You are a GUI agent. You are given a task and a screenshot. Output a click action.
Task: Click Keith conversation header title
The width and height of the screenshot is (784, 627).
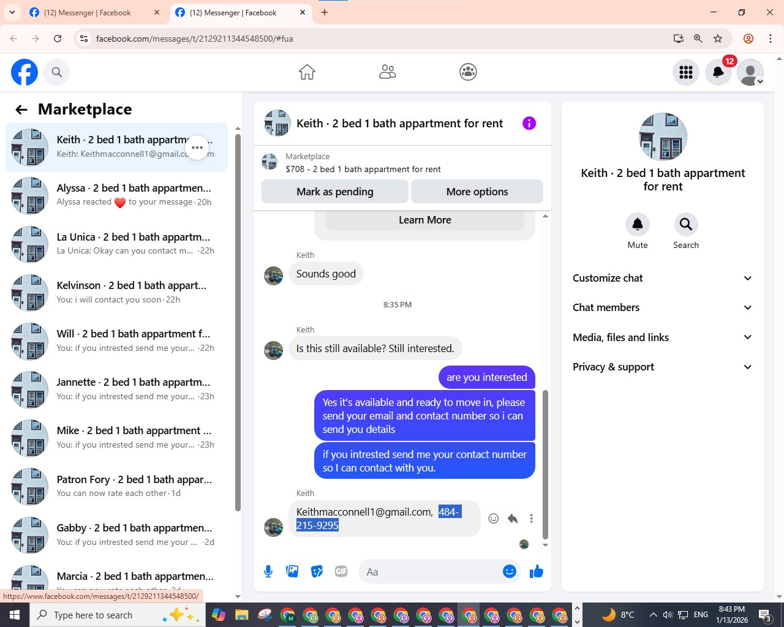(399, 123)
